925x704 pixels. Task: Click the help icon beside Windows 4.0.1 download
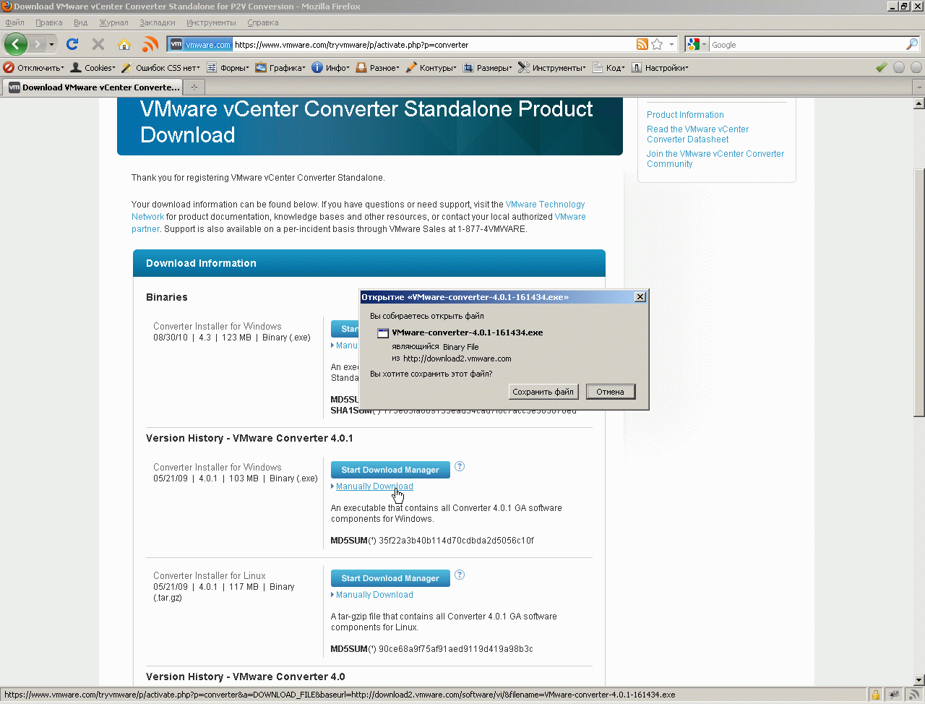point(460,466)
